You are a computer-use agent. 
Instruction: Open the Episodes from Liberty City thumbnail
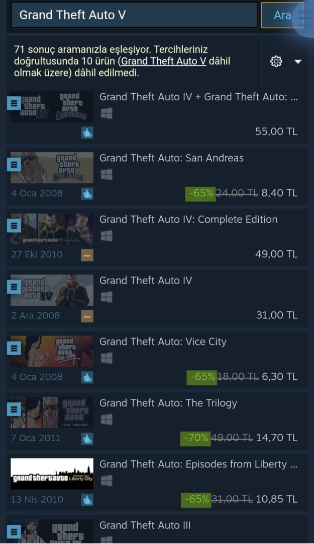[52, 473]
